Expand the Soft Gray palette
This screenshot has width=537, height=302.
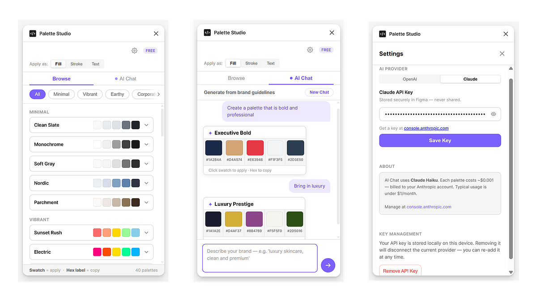tap(146, 164)
